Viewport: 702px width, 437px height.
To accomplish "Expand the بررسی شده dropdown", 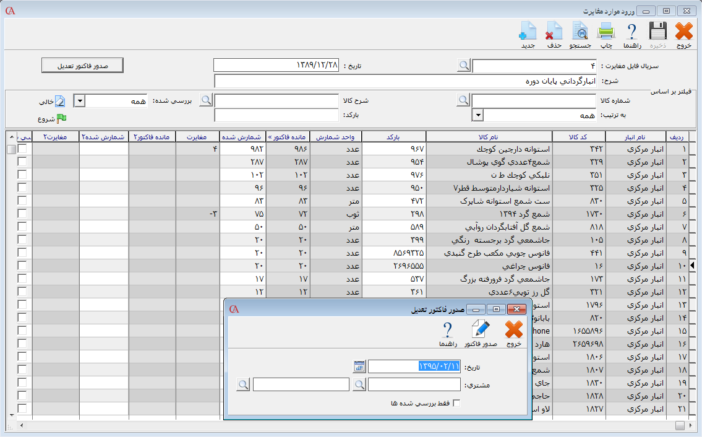I will (79, 101).
